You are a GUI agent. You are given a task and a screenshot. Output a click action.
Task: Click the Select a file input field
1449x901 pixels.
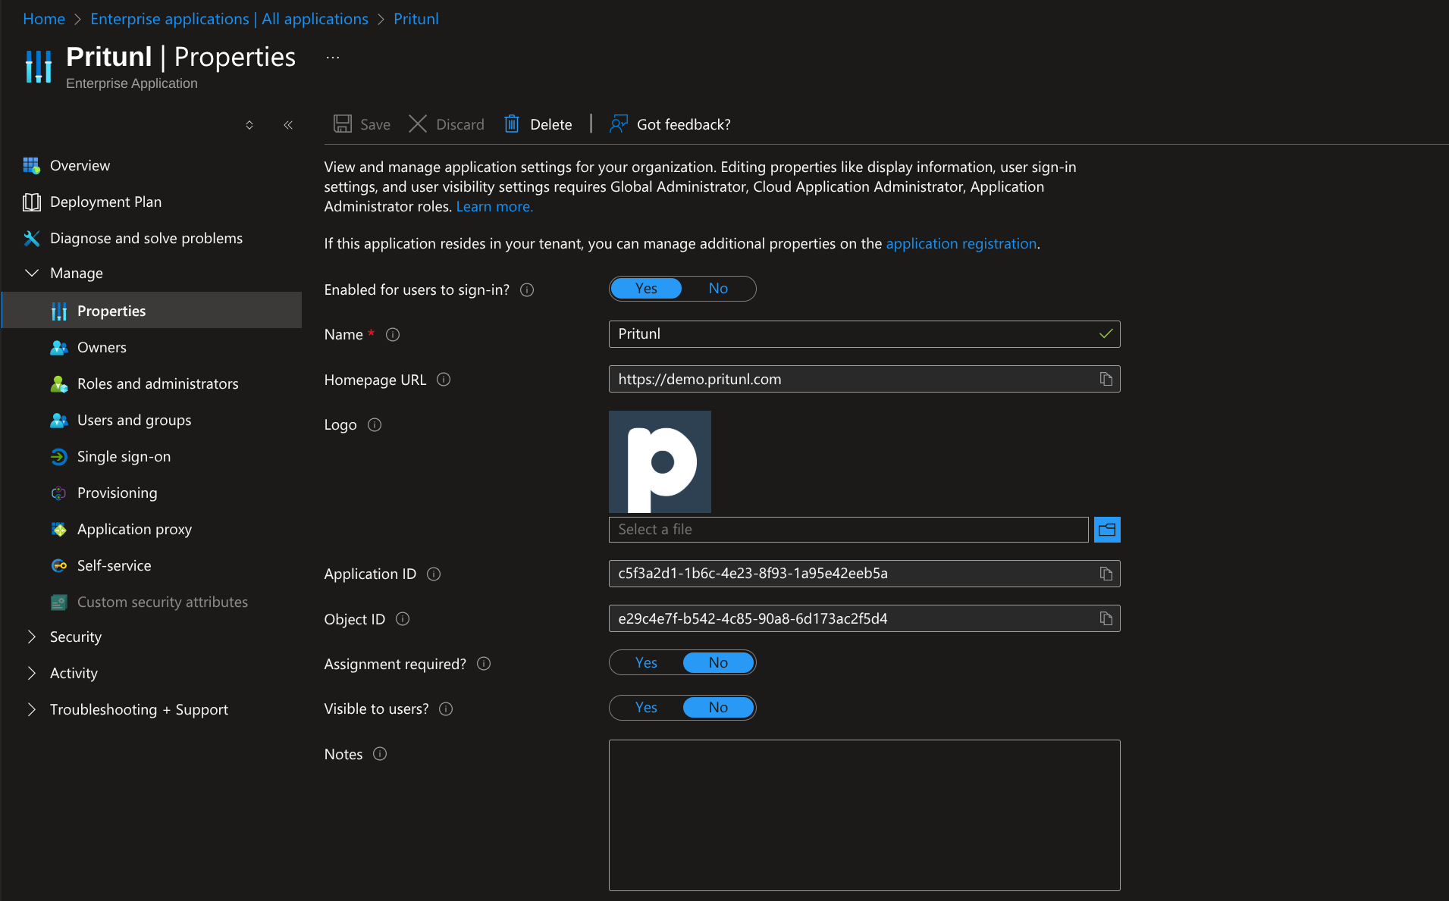[x=848, y=530]
